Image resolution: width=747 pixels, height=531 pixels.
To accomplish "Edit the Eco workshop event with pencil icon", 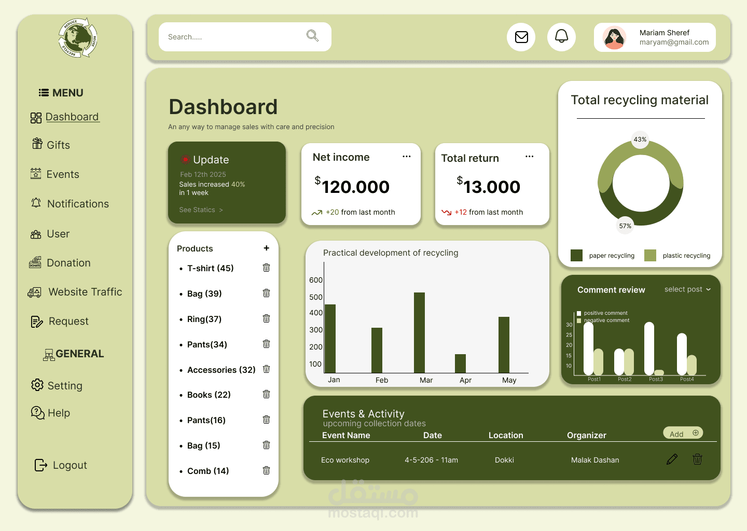I will (x=672, y=459).
